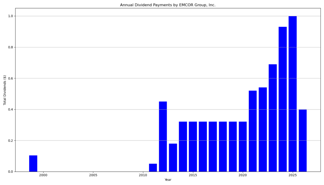Select the 2022 bar near 0.54
This screenshot has width=324, height=185.
(263, 129)
